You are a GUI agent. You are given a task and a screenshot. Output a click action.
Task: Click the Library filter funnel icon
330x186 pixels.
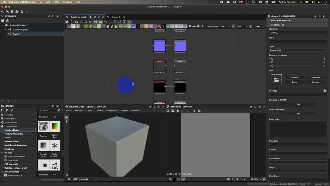[x=59, y=111]
